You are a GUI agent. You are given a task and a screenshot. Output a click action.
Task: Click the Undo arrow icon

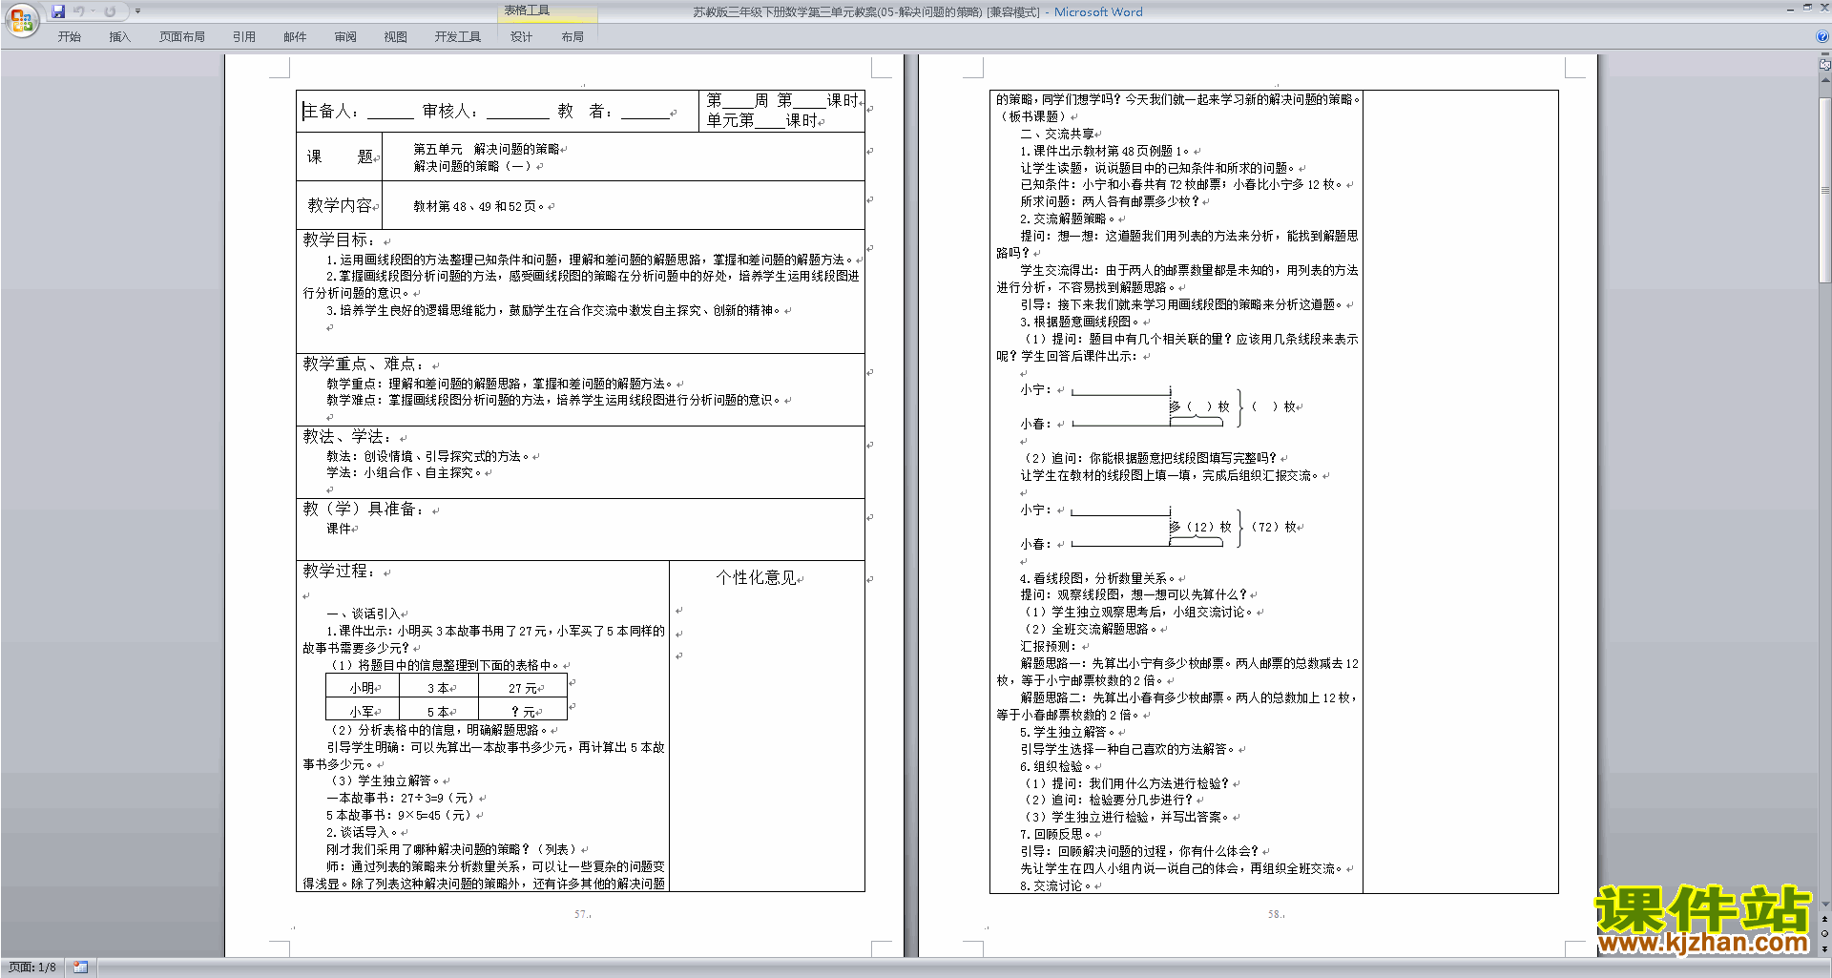[79, 11]
